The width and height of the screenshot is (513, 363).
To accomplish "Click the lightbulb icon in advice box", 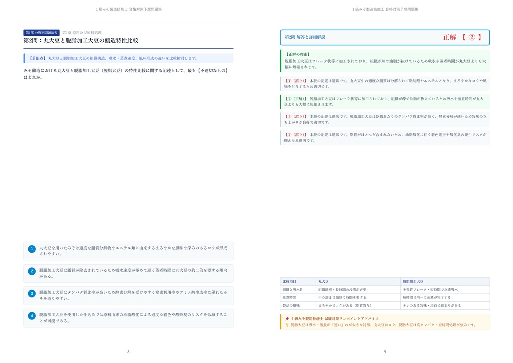I will pos(287,325).
